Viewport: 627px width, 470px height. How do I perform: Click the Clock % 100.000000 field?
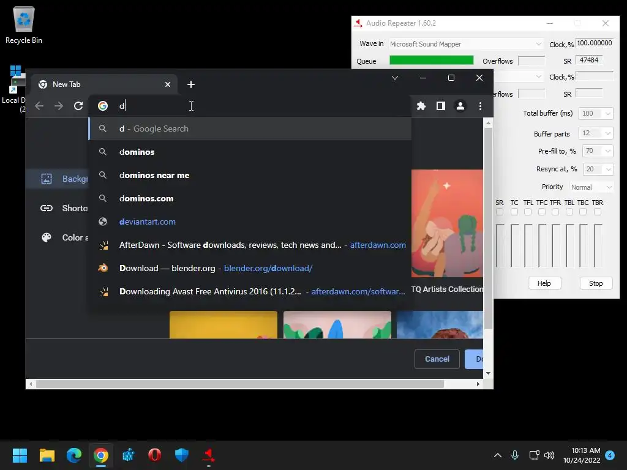pos(594,43)
